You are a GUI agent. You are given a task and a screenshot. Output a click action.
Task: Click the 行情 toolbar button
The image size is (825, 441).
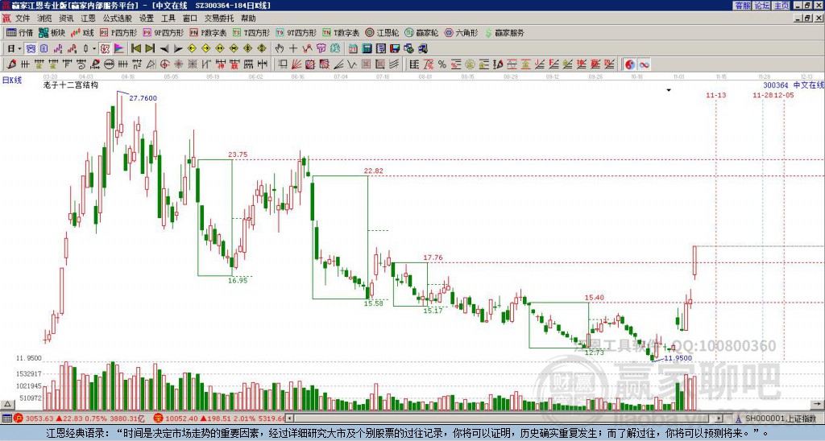[19, 32]
